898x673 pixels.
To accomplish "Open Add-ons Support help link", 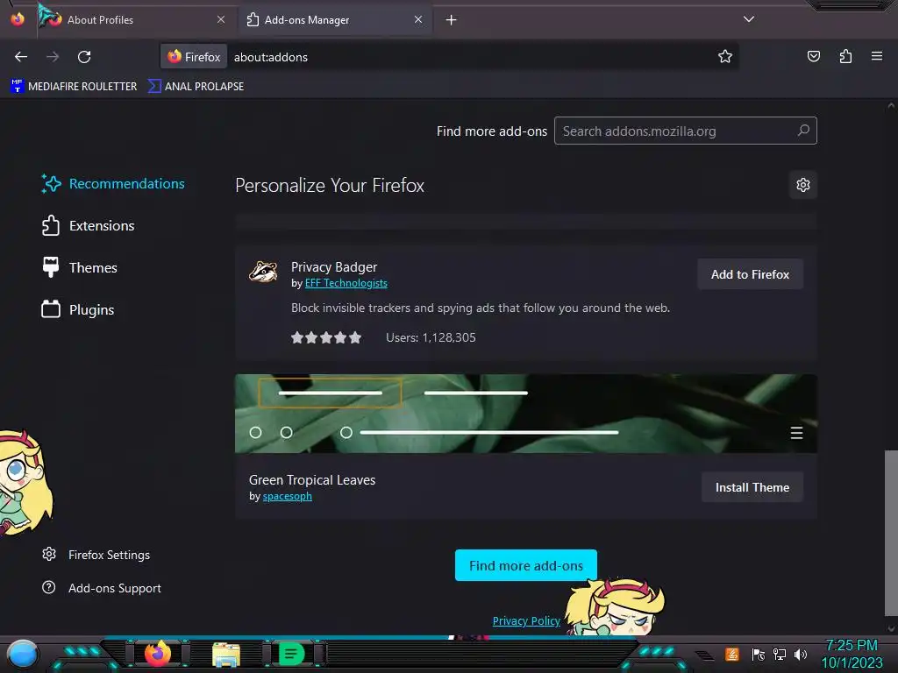I will 102,588.
